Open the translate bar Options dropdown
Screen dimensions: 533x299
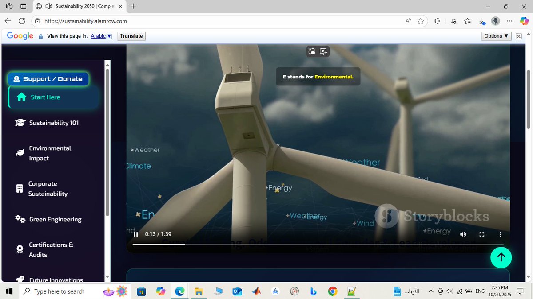pyautogui.click(x=497, y=36)
